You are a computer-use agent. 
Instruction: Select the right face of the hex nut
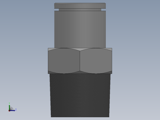click(96, 61)
